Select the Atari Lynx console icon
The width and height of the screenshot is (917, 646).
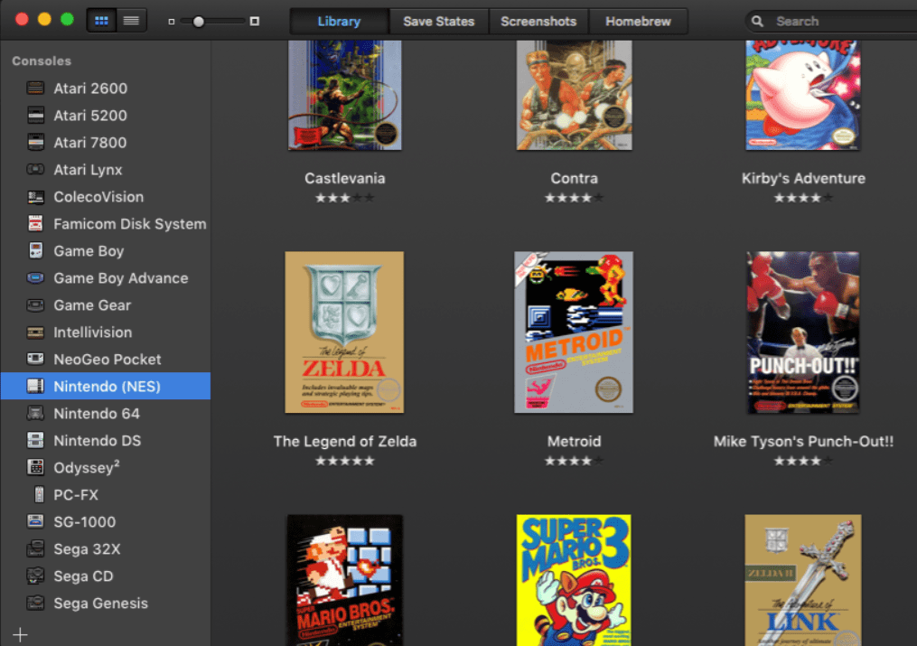[x=35, y=170]
